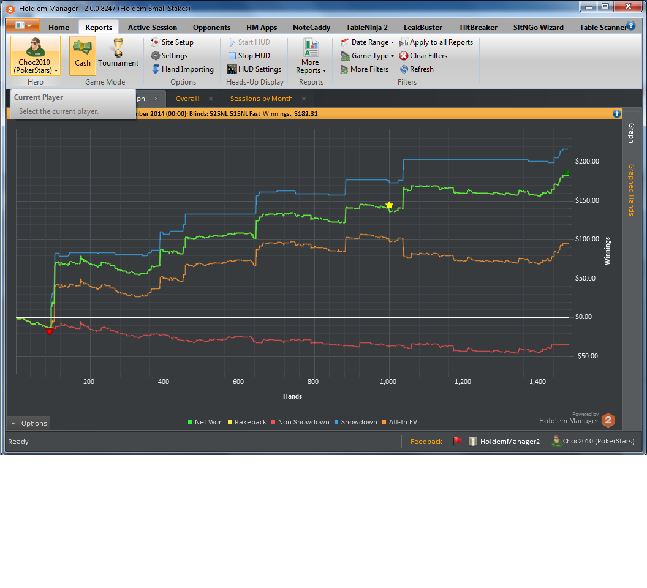
Task: Click Winnings $182.32 value
Action: [x=306, y=114]
